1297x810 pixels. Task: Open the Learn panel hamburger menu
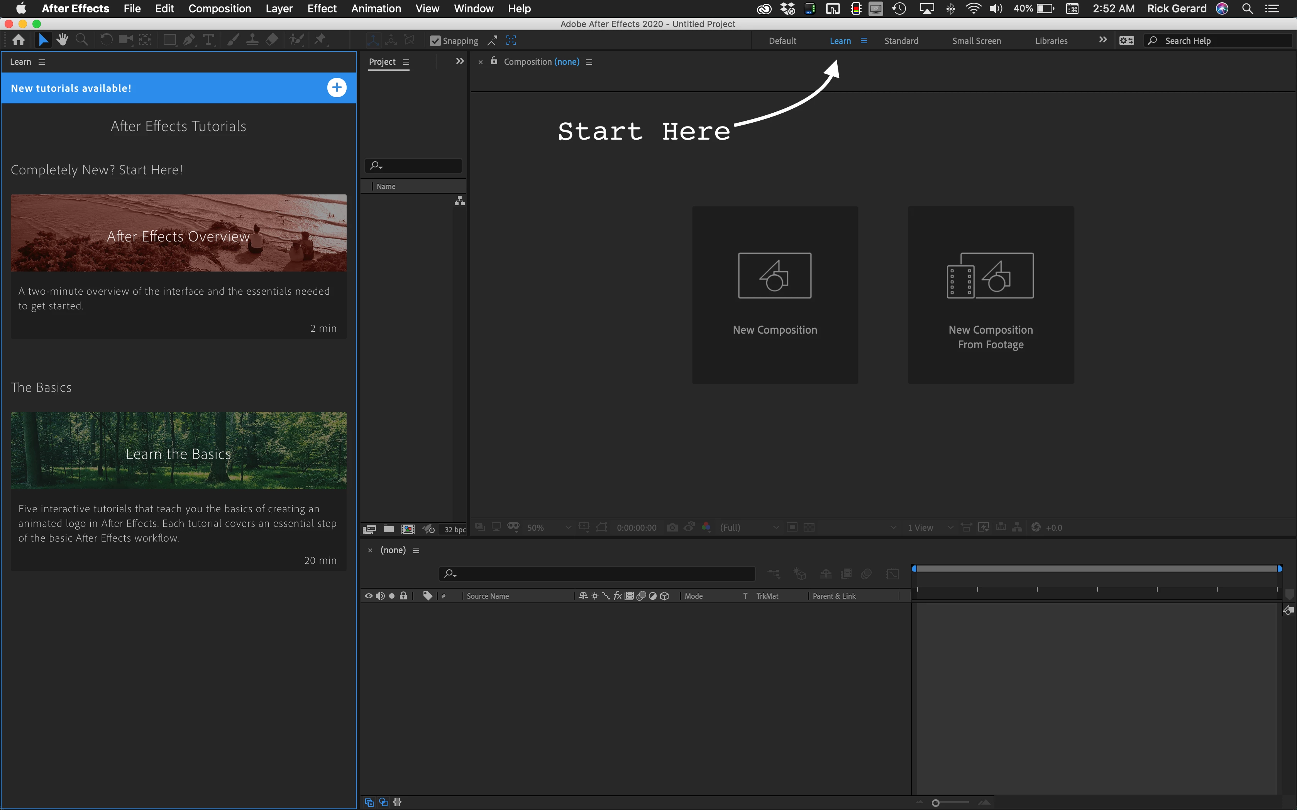(42, 62)
